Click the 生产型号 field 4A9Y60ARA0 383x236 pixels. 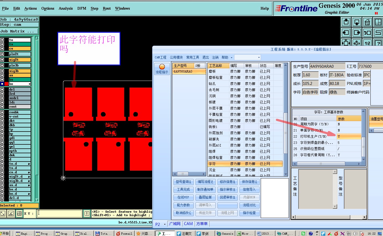coord(327,66)
